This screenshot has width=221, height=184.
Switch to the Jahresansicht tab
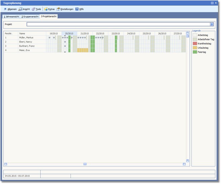tap(11, 16)
